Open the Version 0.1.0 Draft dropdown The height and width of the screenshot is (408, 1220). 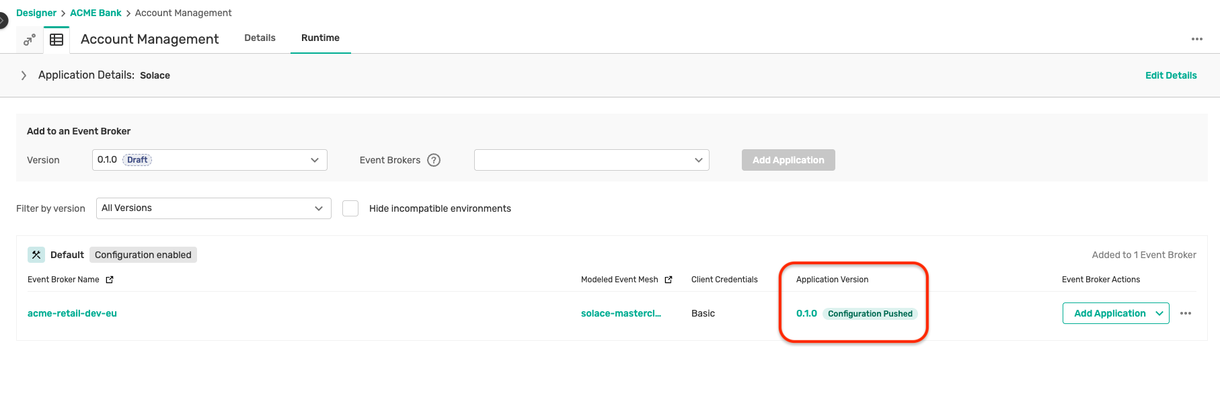coord(209,160)
